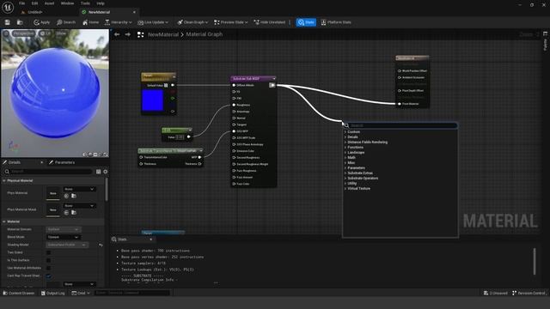Click the toolbar Search button

[66, 22]
